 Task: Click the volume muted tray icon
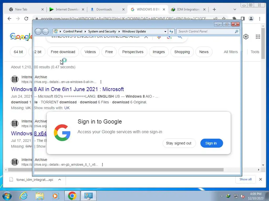pyautogui.click(x=242, y=196)
